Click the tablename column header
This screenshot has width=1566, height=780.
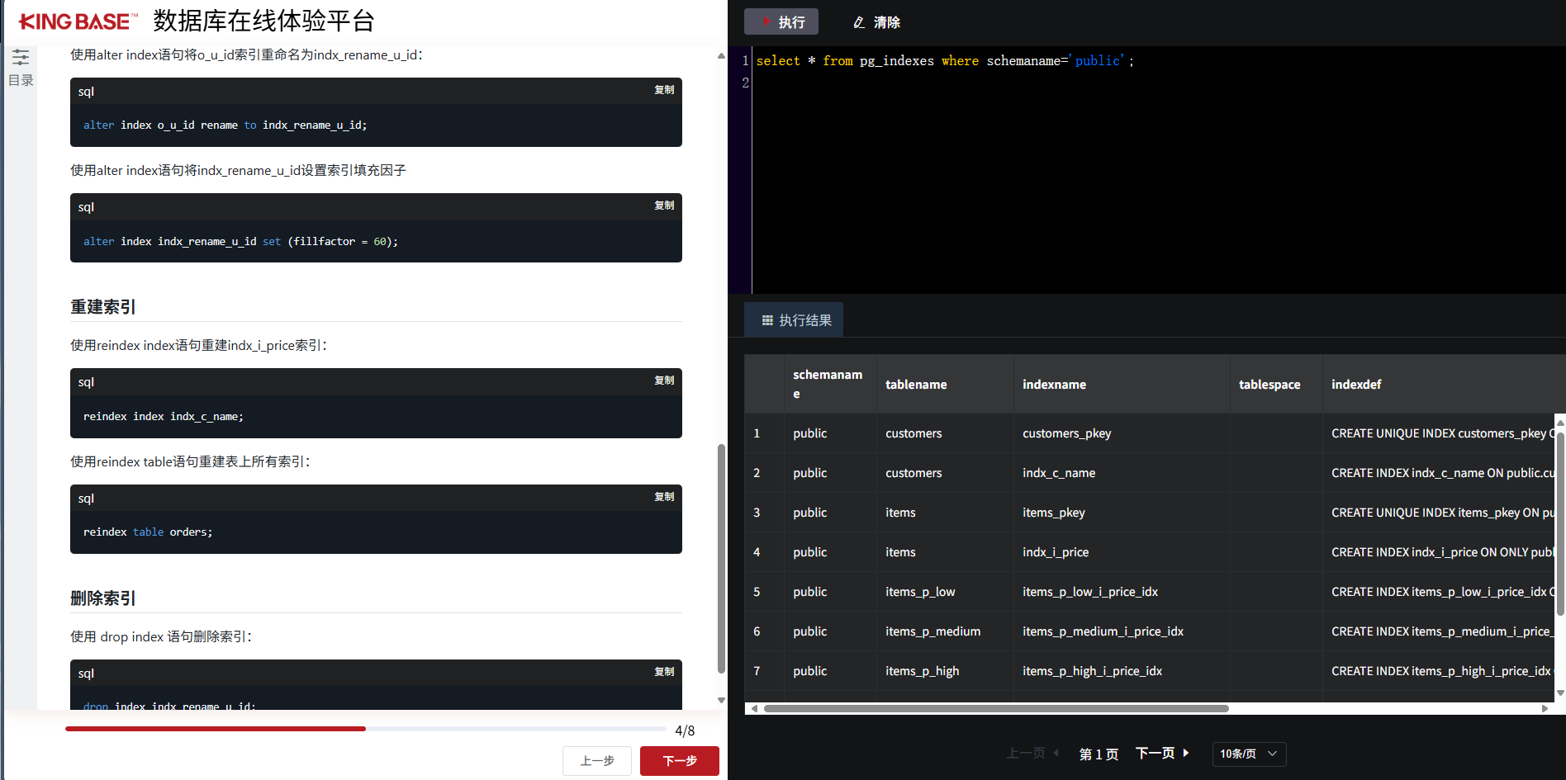click(945, 385)
